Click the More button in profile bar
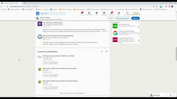 [111, 18]
